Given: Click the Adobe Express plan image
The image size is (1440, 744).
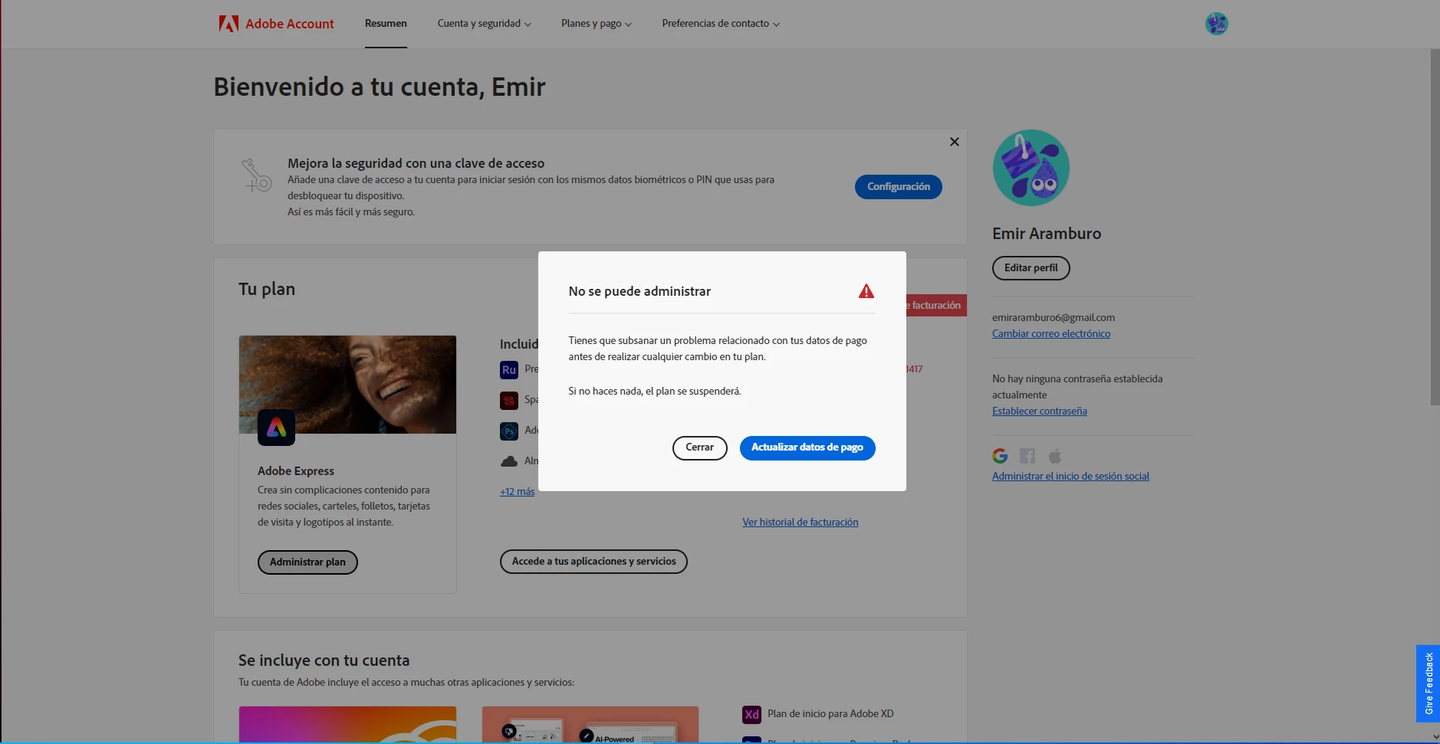Looking at the screenshot, I should pos(347,385).
